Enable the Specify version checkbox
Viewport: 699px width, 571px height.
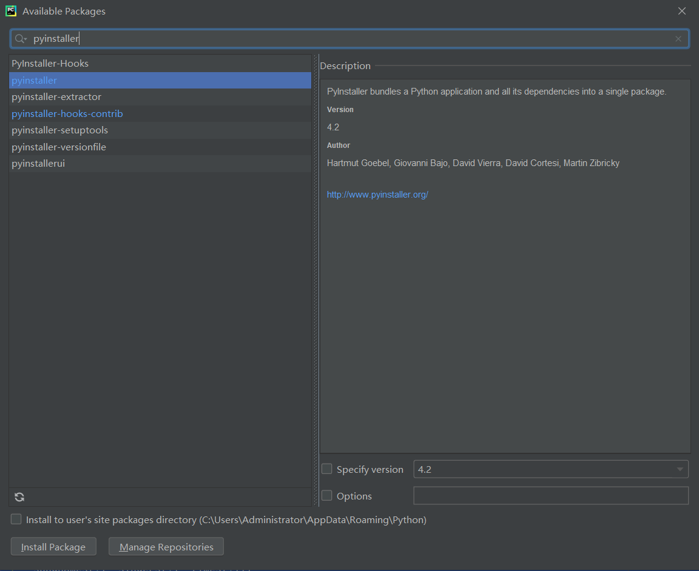[x=327, y=469]
